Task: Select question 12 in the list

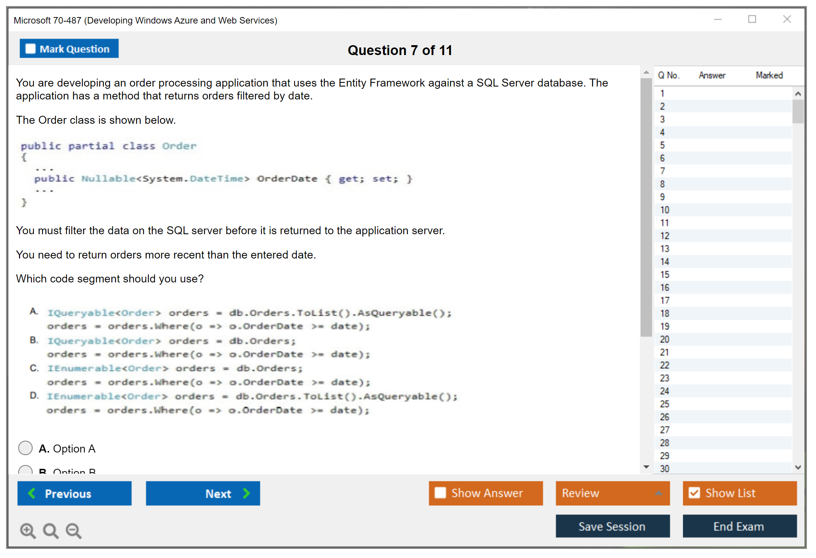Action: tap(665, 236)
